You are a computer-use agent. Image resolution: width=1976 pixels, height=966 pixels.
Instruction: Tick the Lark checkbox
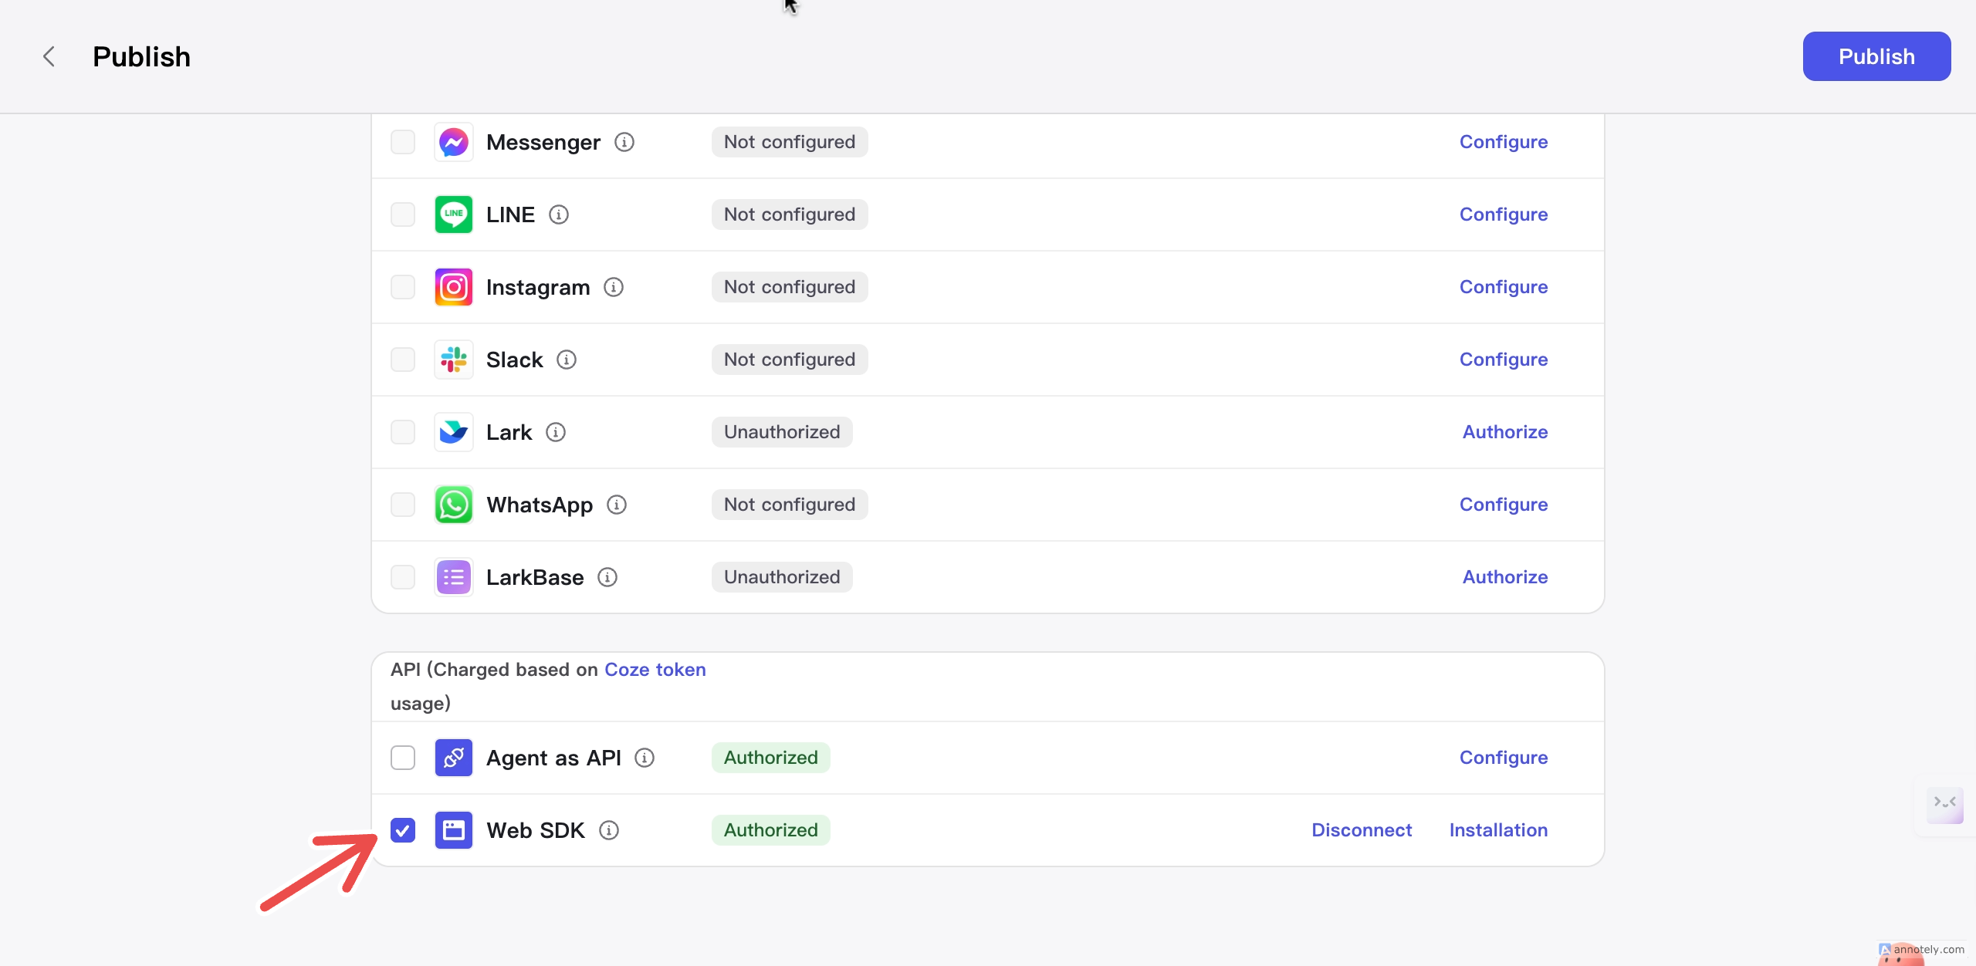(403, 432)
